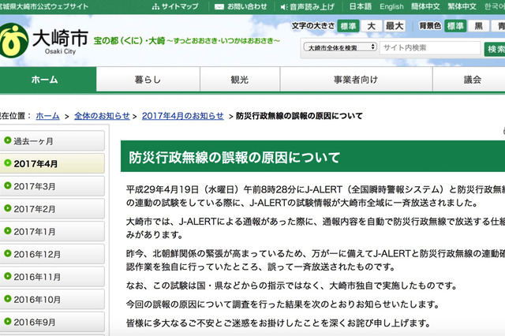
Task: Click the green arrow icon beside 過去一ヶ月
Action: click(8, 140)
